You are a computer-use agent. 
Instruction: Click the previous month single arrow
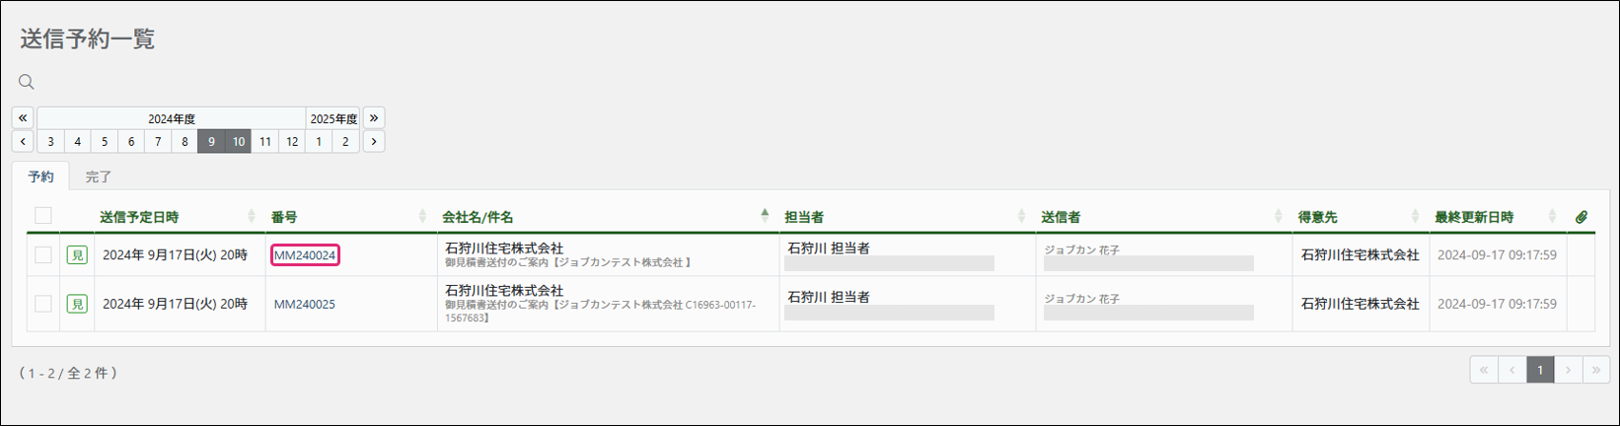point(23,142)
